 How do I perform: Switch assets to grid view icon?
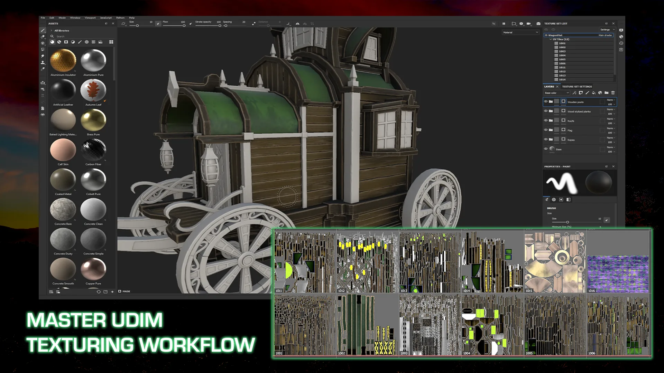pyautogui.click(x=111, y=42)
